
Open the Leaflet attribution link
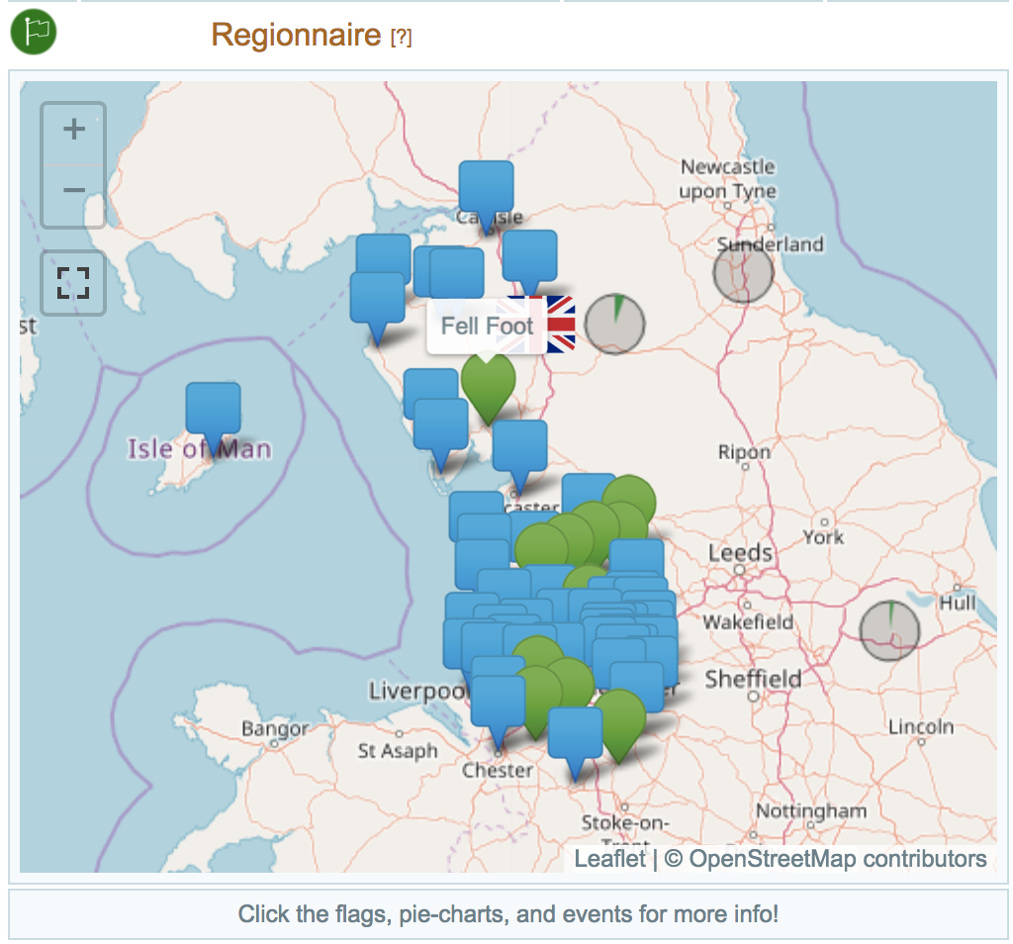609,858
